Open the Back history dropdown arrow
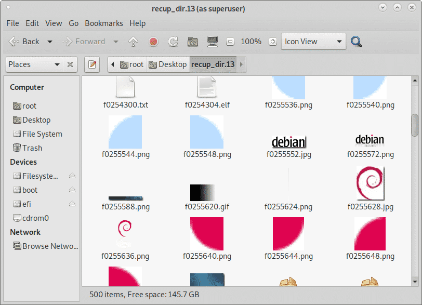The height and width of the screenshot is (305, 422). (x=50, y=42)
